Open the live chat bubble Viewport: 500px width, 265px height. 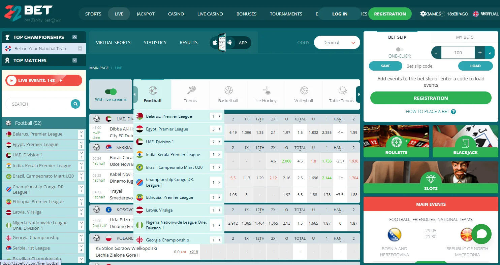pyautogui.click(x=481, y=234)
